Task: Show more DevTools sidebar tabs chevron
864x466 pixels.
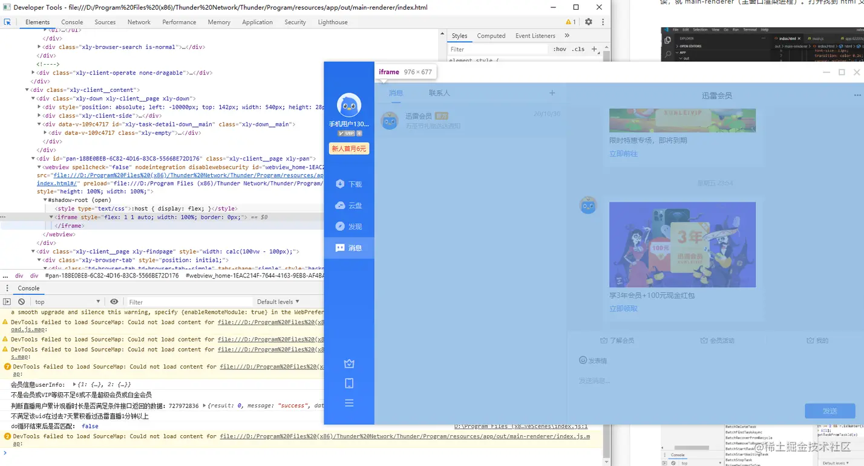Action: tap(567, 36)
